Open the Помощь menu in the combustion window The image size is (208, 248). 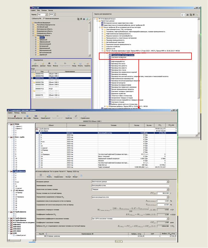coord(17,113)
